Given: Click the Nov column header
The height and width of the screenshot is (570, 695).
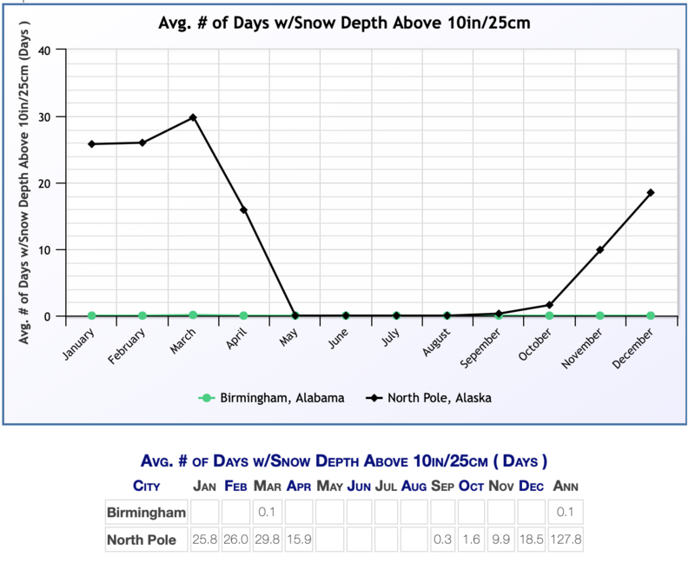Looking at the screenshot, I should pyautogui.click(x=501, y=487).
